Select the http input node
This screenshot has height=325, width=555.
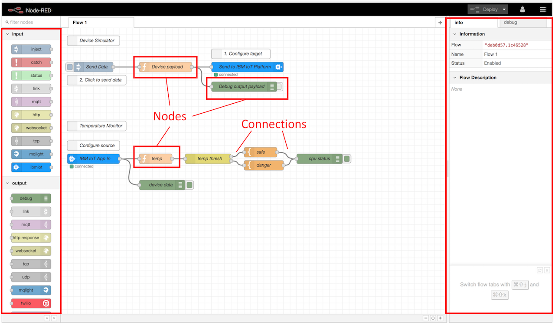coord(31,115)
